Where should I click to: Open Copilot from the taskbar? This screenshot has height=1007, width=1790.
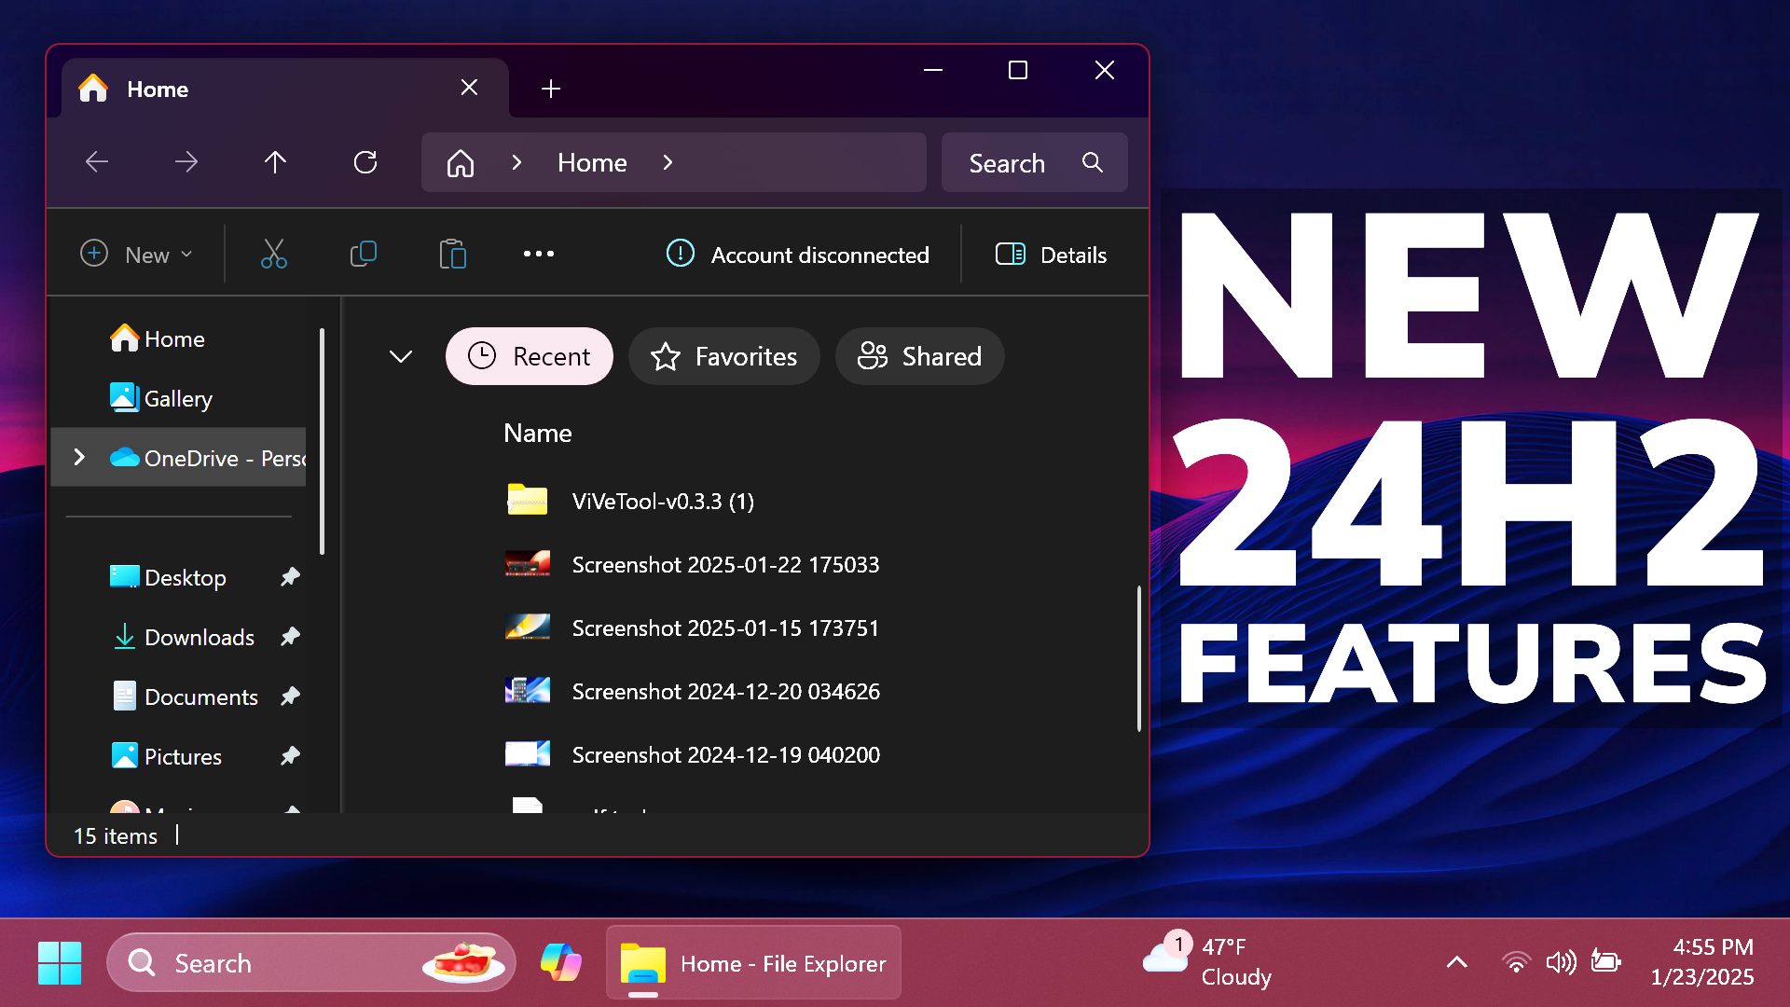click(x=560, y=962)
